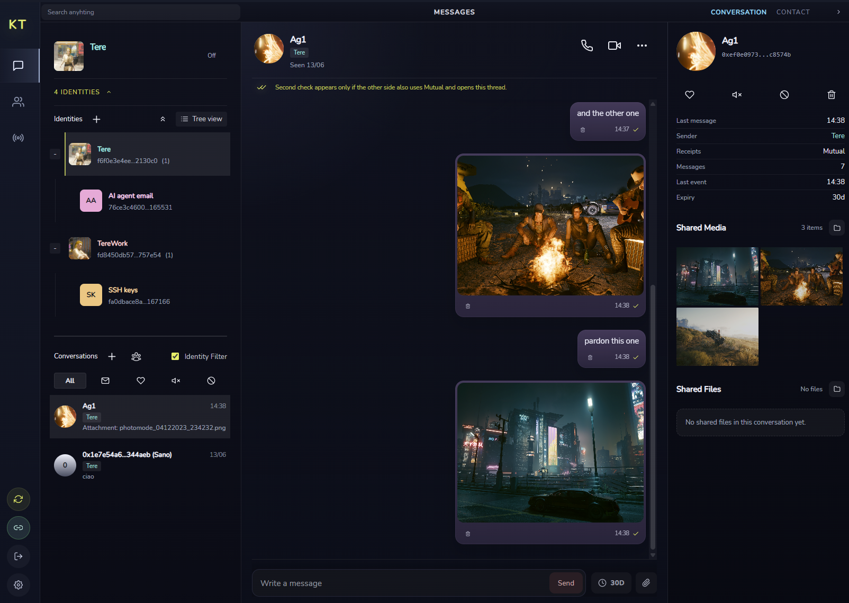Filter conversations by favorites heart
This screenshot has height=603, width=849.
tap(141, 381)
